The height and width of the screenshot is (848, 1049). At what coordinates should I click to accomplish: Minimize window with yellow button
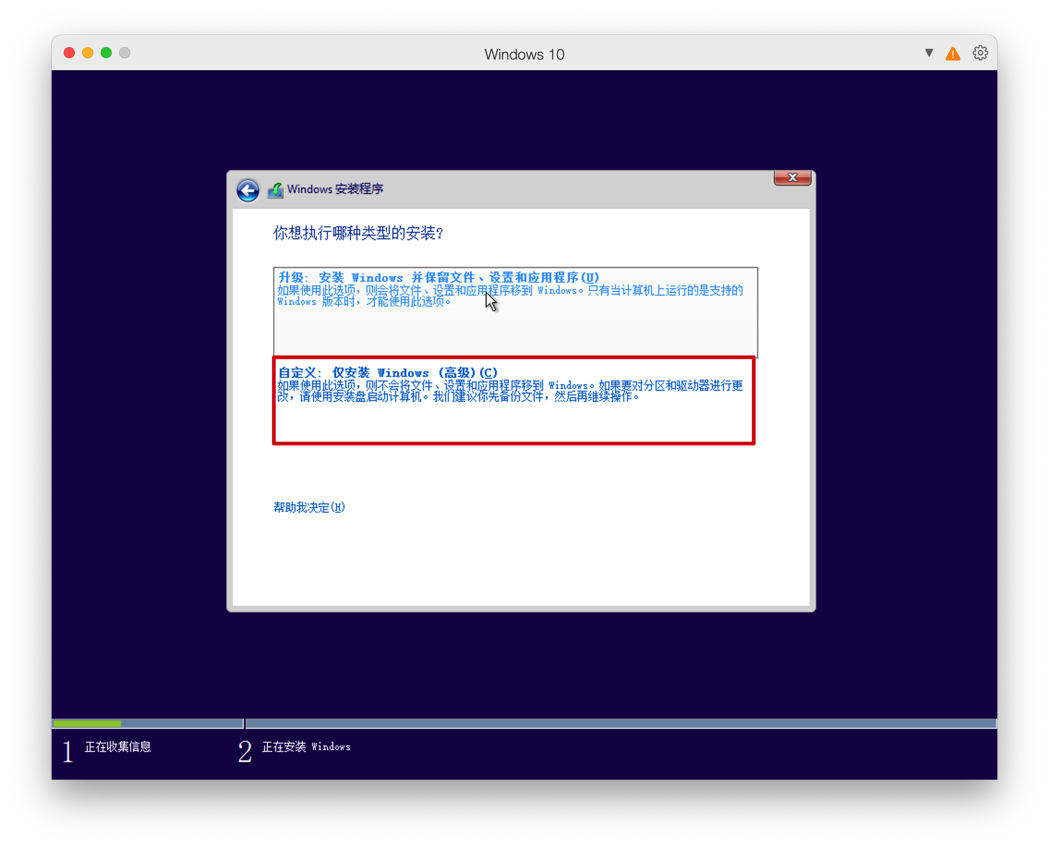[88, 53]
